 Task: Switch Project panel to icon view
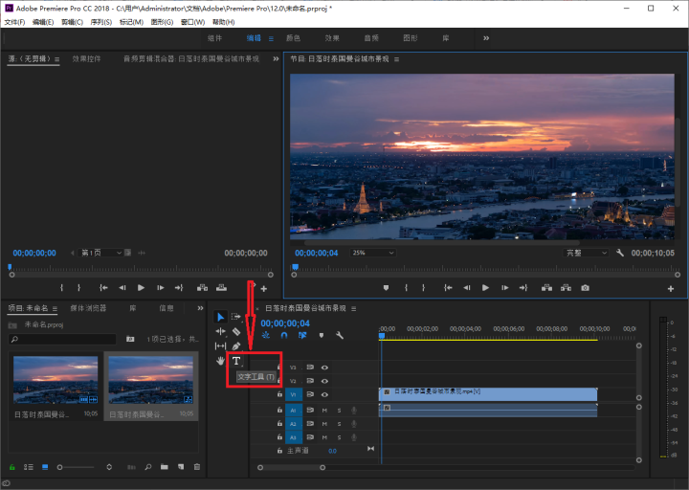coord(45,467)
